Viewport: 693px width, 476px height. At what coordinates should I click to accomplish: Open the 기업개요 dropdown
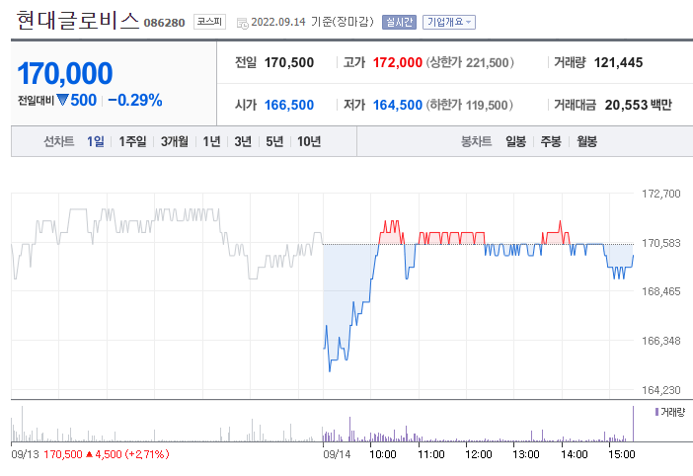[449, 22]
